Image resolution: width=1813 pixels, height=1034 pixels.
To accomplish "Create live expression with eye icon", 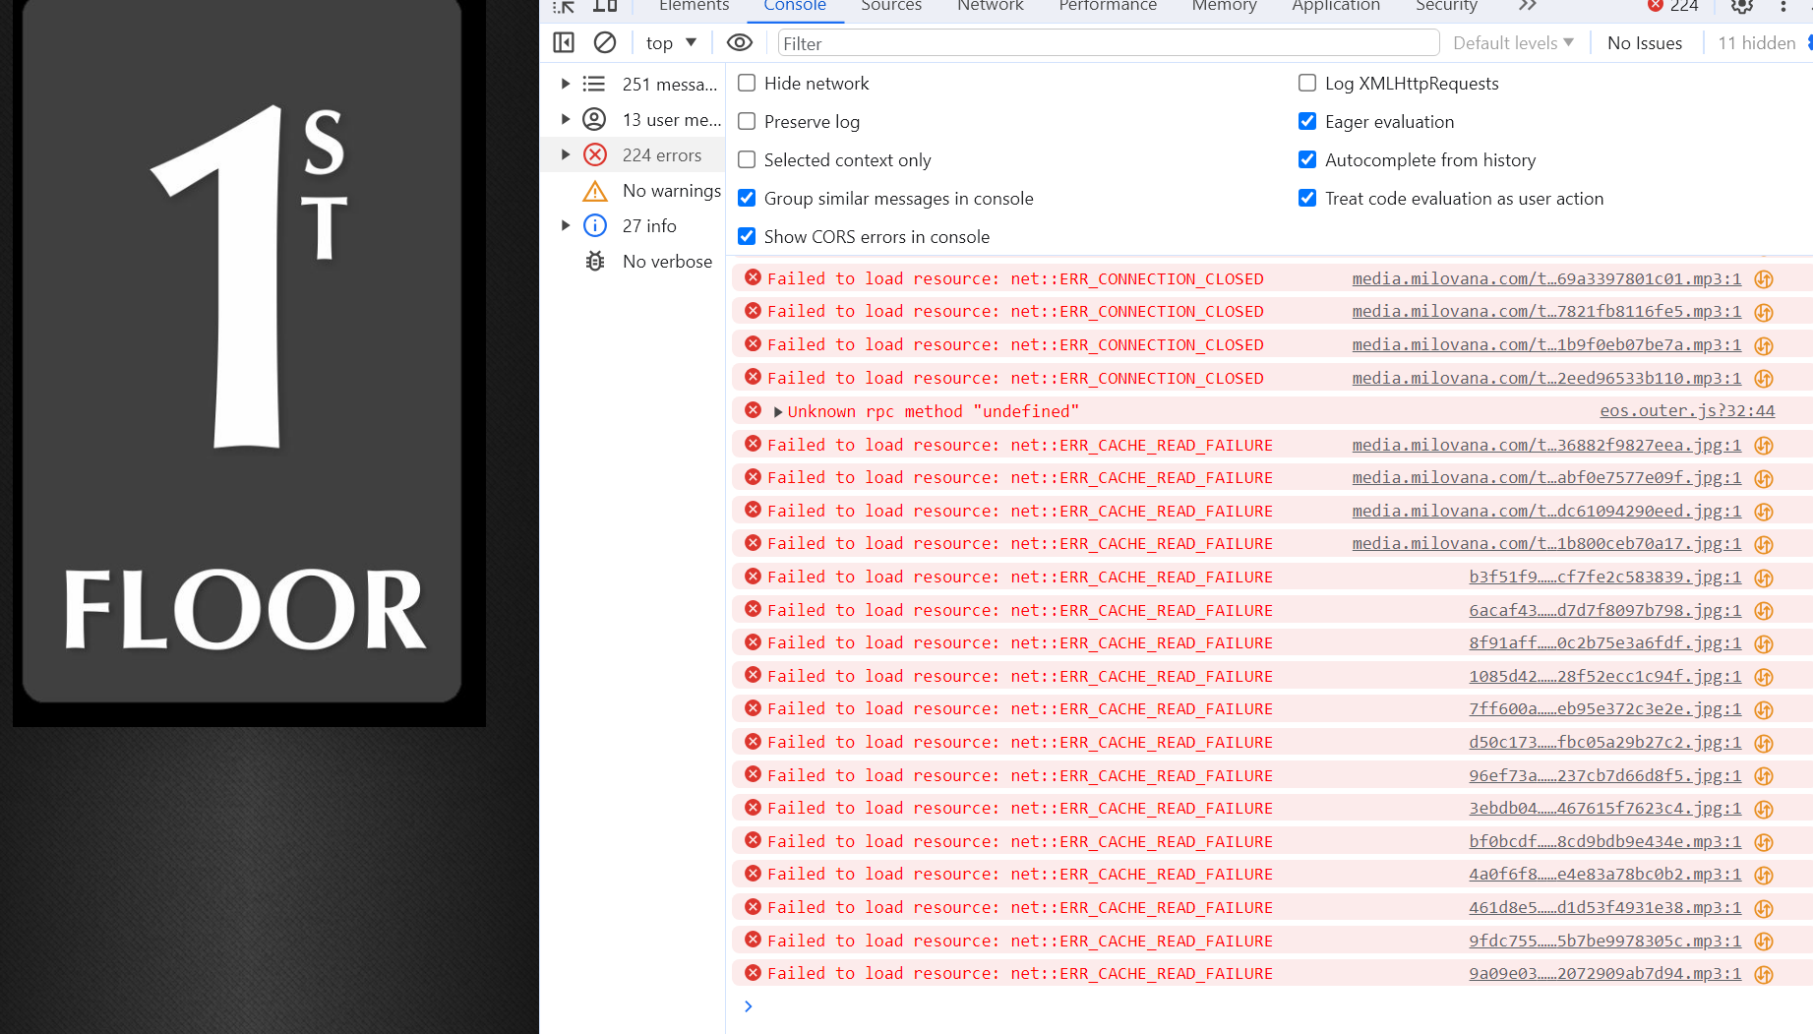I will pos(740,42).
